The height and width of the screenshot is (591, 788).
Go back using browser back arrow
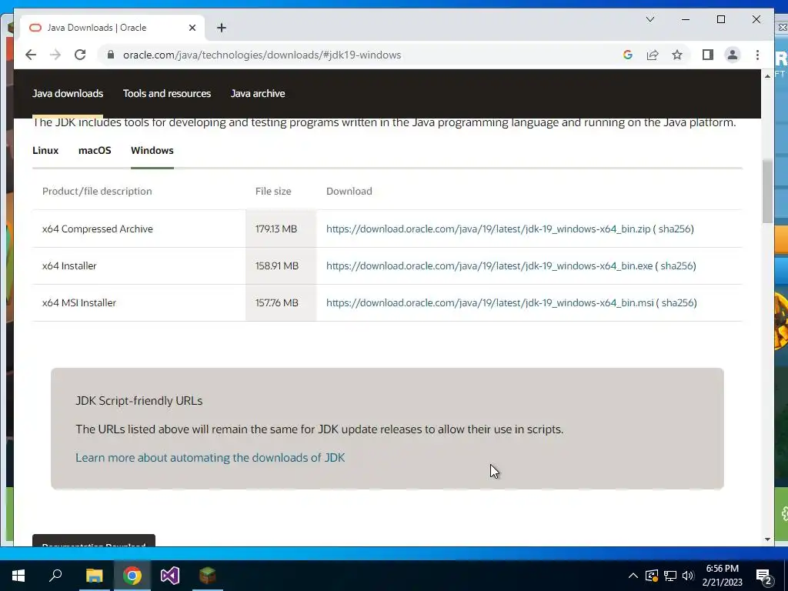point(31,55)
